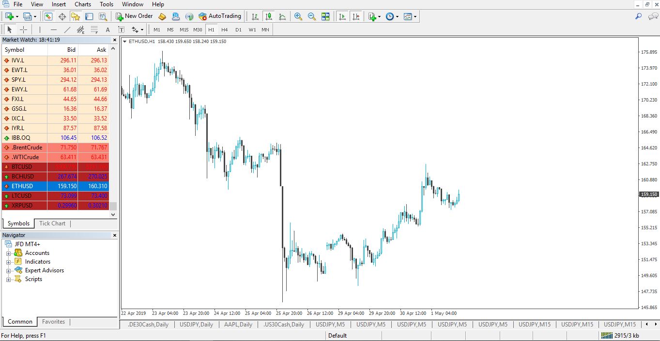660x341 pixels.
Task: Switch to the Tick Chart tab
Action: click(x=52, y=223)
